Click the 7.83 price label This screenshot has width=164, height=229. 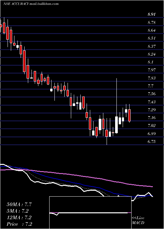(x=152, y=78)
